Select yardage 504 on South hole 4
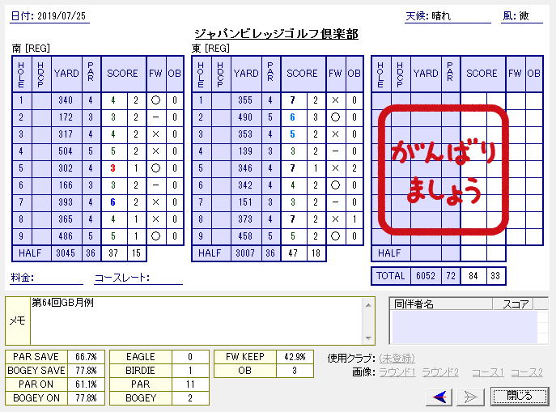556x412 pixels. coord(66,151)
